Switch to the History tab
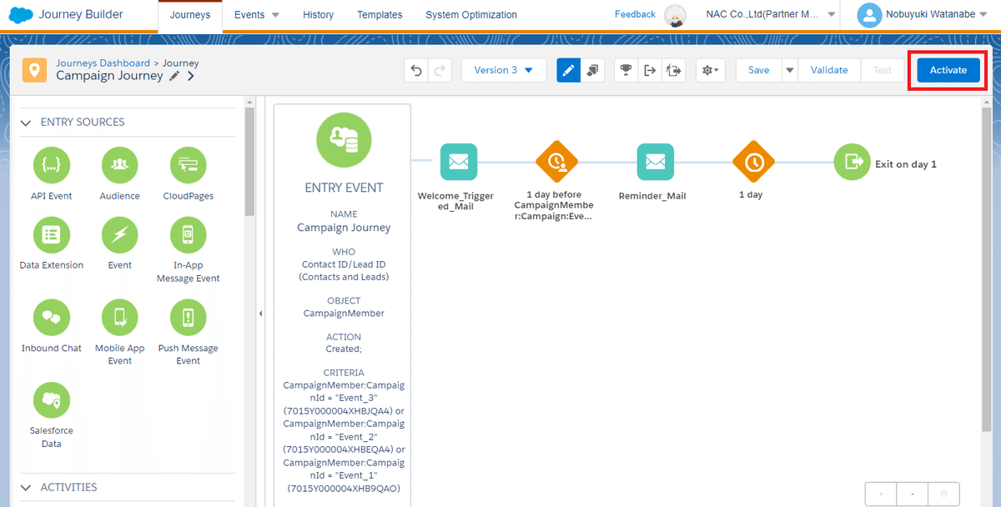The image size is (1001, 507). point(318,15)
